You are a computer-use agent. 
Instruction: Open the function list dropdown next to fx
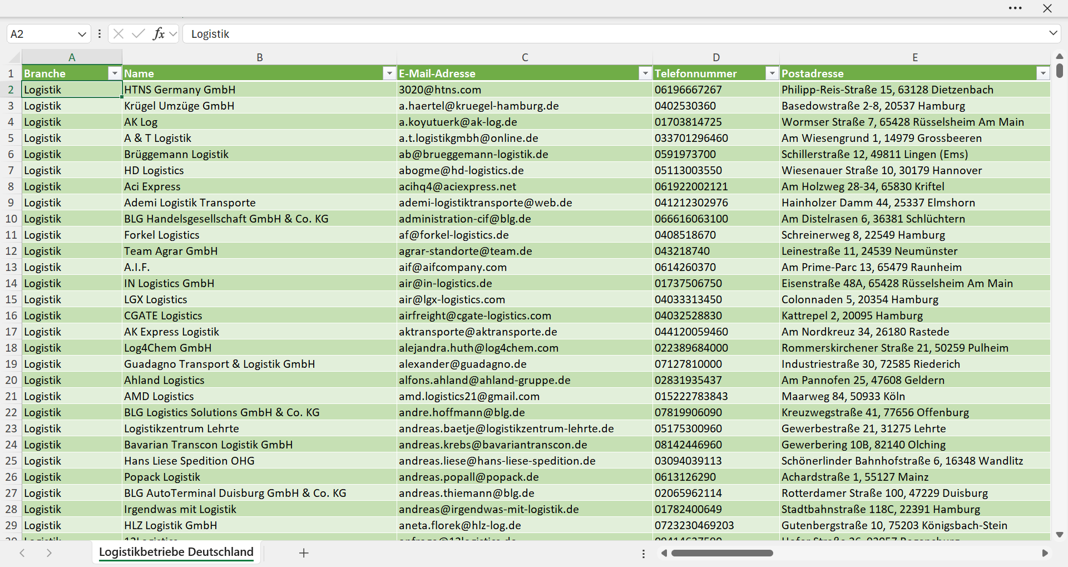[173, 34]
